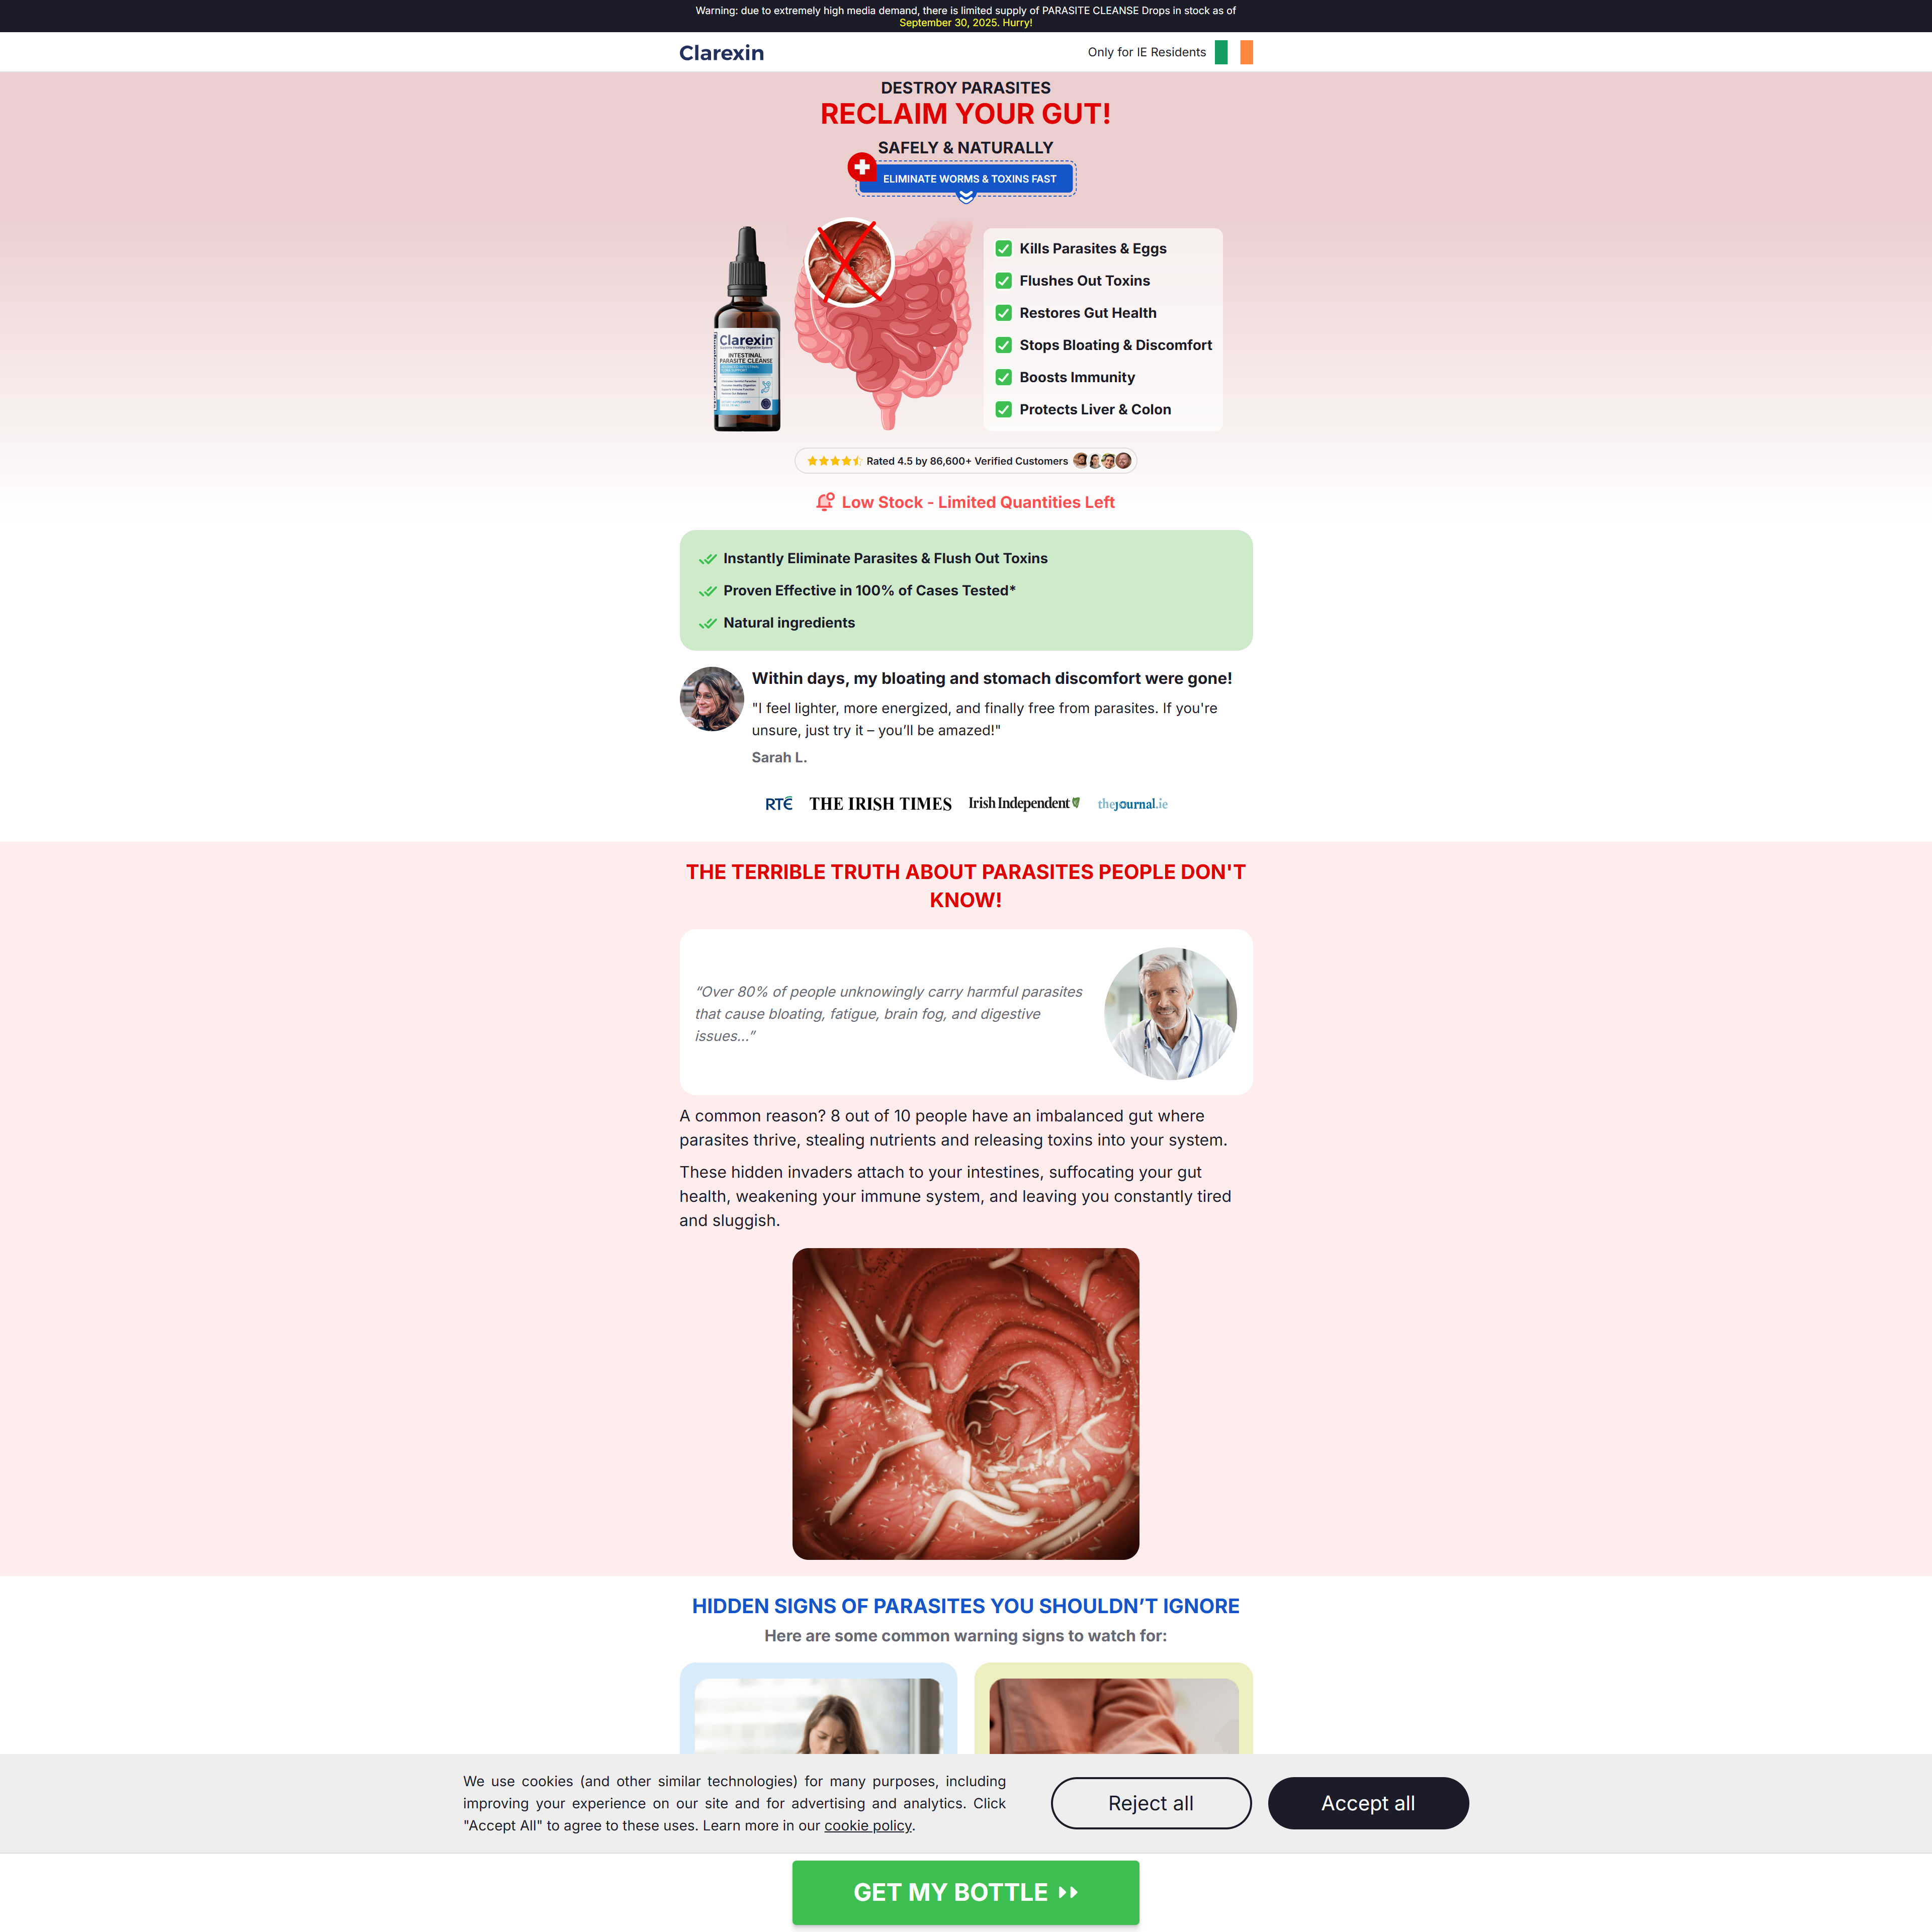
Task: Click the crossed-out parasite circle icon
Action: pyautogui.click(x=849, y=263)
